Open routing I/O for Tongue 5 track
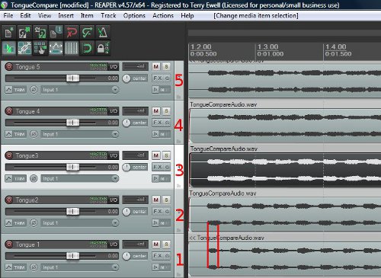Image resolution: width=381 pixels, height=278 pixels. click(x=114, y=67)
